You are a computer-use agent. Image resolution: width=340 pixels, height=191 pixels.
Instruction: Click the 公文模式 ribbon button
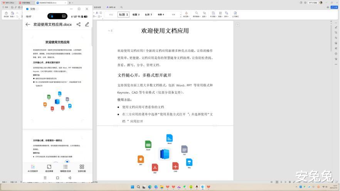tap(235, 15)
